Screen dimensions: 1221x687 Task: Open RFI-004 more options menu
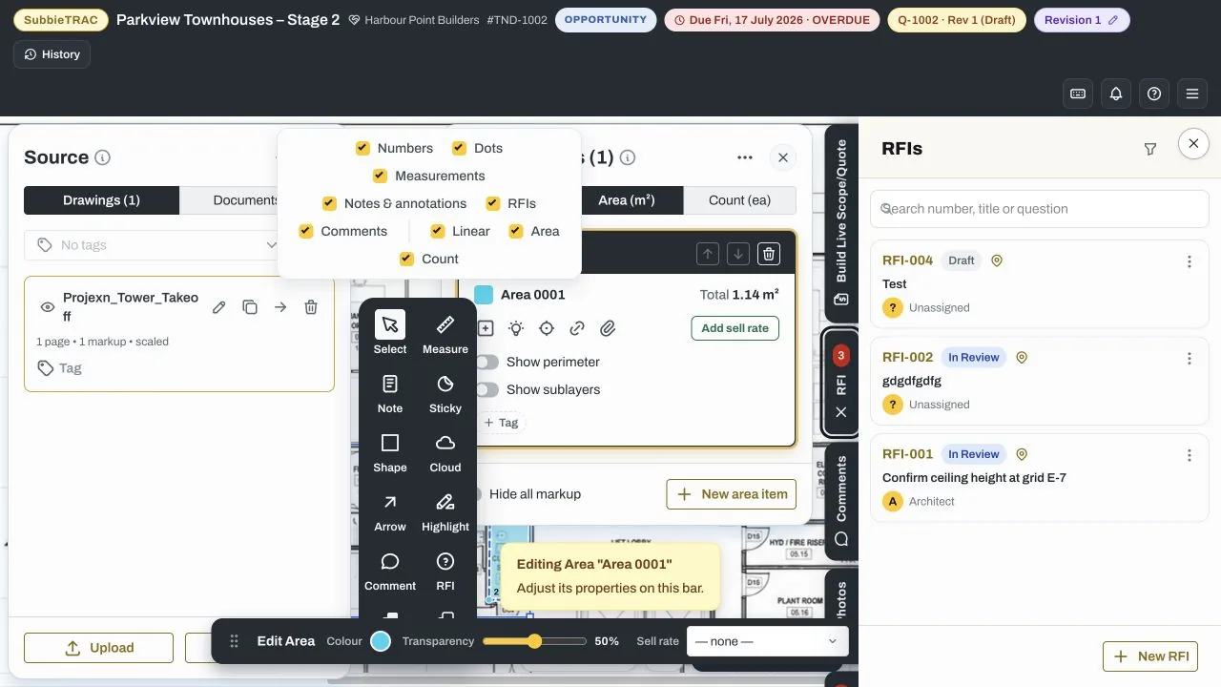click(x=1190, y=261)
